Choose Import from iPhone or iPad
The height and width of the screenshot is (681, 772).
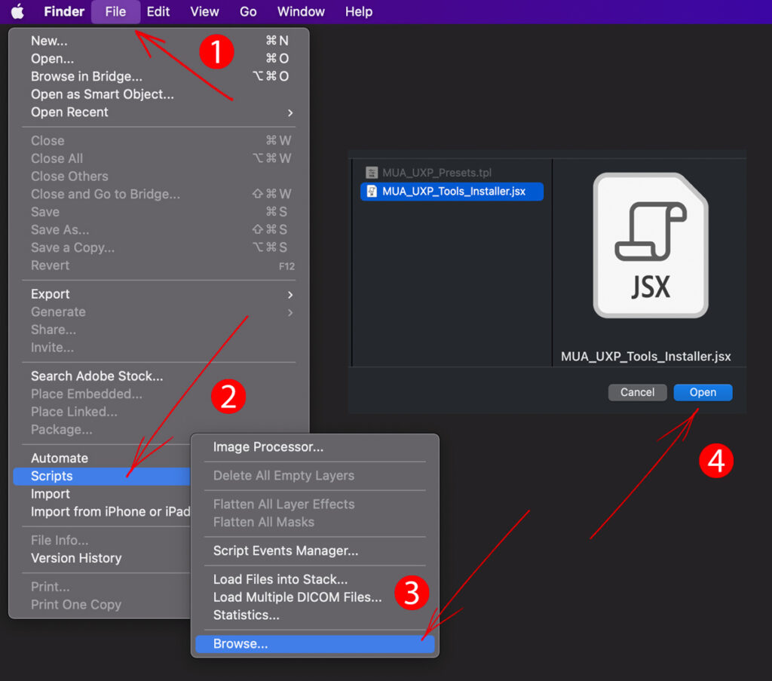(x=102, y=511)
